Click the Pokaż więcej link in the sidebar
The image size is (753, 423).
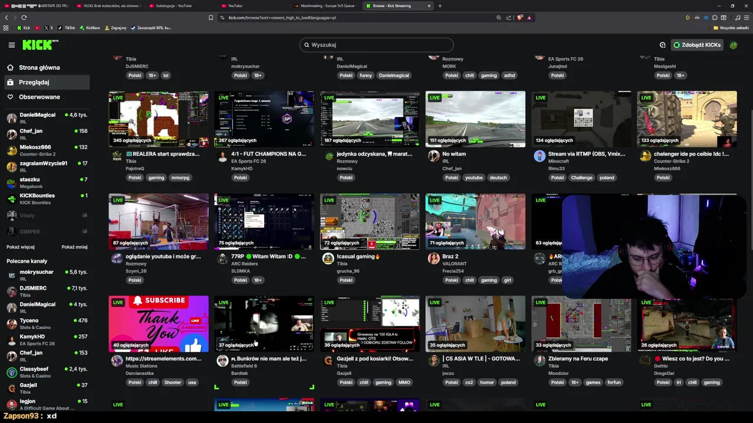[x=21, y=247]
